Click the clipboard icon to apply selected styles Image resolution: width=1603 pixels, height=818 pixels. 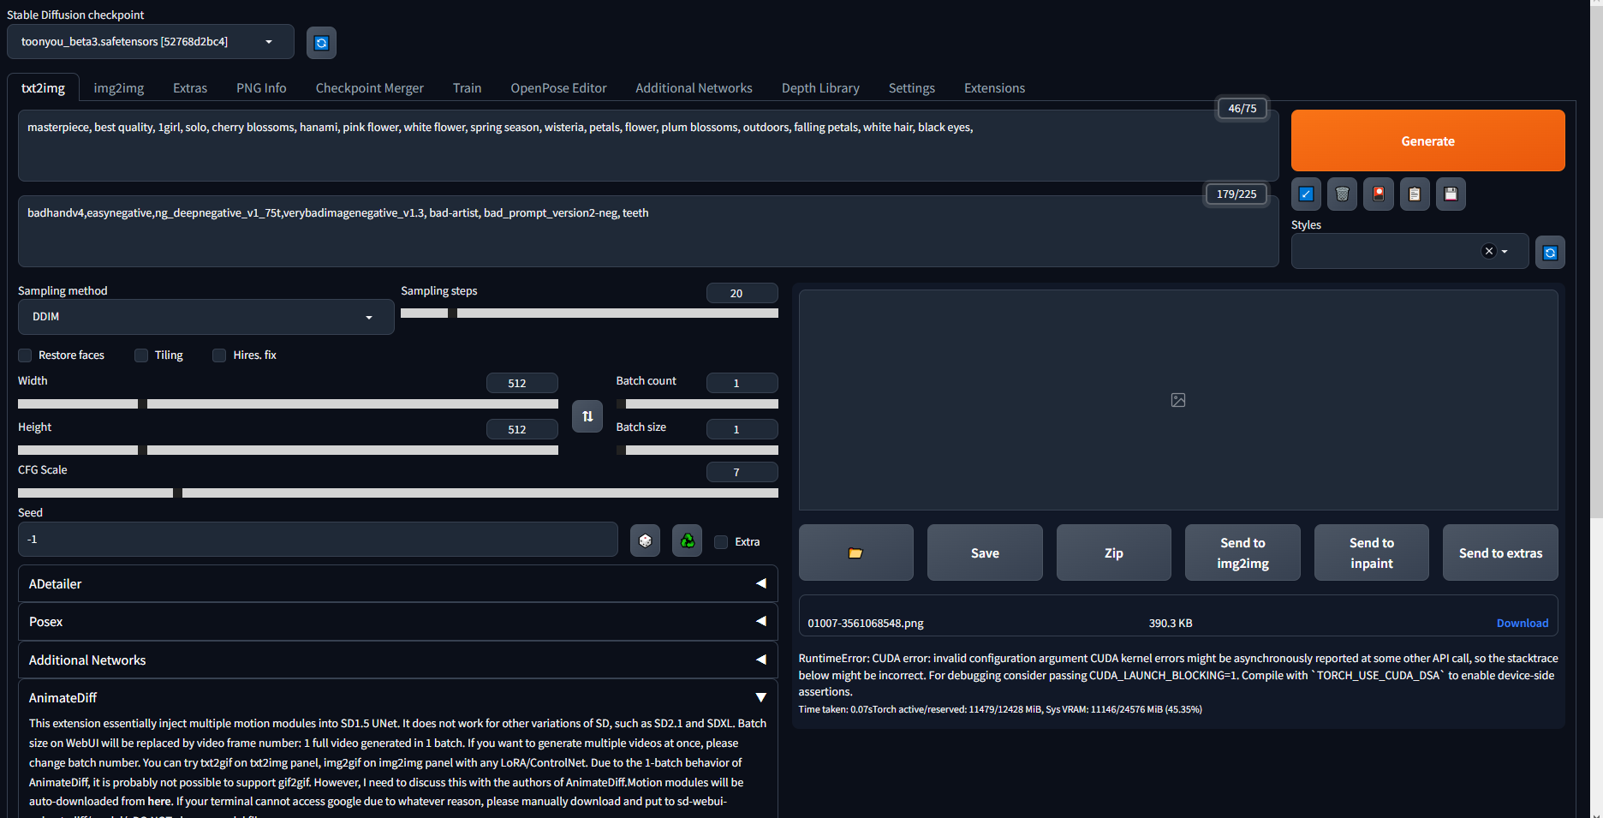coord(1414,194)
